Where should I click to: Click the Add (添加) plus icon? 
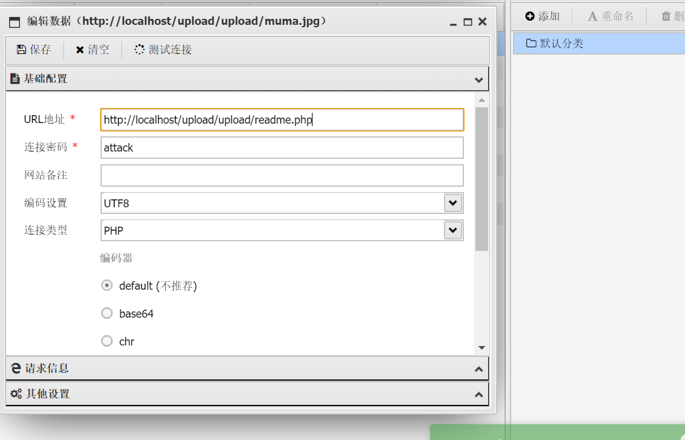coord(530,16)
